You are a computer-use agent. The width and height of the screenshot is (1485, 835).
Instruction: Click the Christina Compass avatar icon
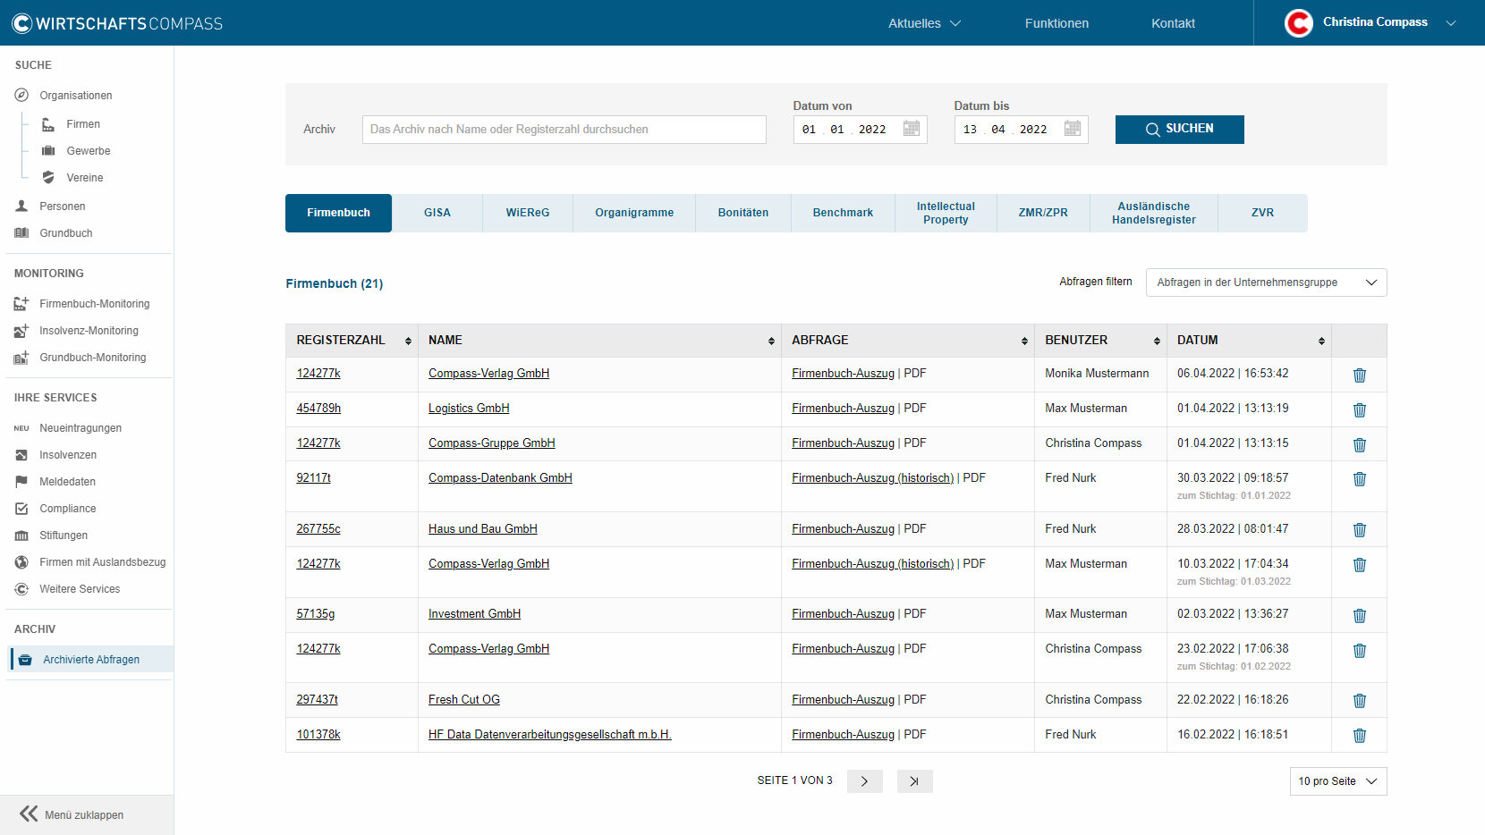[1298, 23]
